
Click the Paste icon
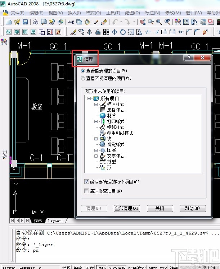(87, 22)
